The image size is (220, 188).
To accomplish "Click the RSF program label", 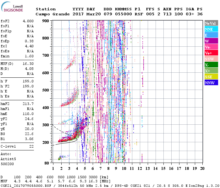I will coord(139,14).
